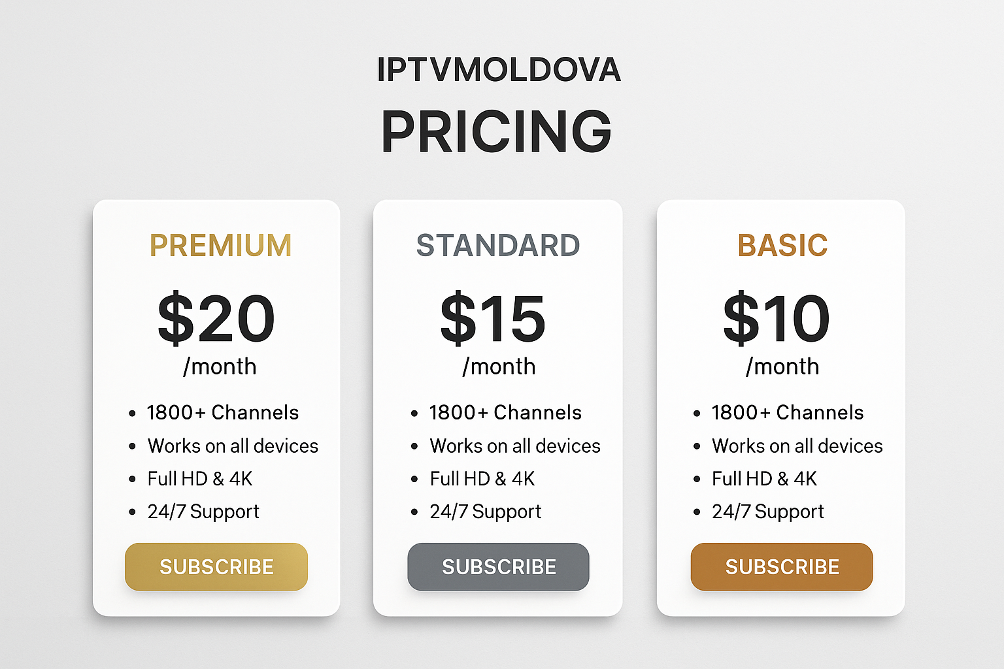Click the $20 price in Premium card

click(x=216, y=318)
